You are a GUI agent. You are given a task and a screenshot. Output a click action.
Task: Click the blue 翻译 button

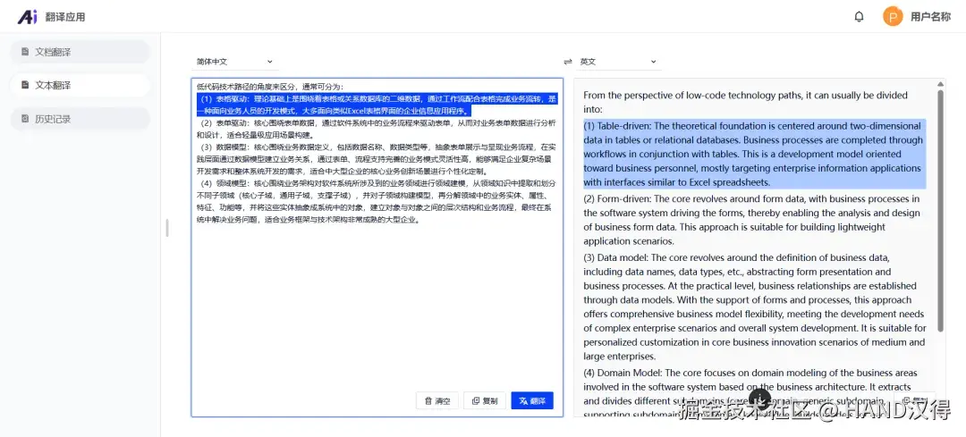tap(532, 400)
